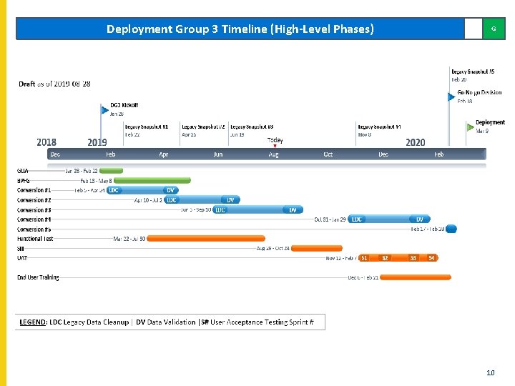Click the Legacy Snapshot #4 milestone label
The width and height of the screenshot is (515, 386).
[x=379, y=127]
